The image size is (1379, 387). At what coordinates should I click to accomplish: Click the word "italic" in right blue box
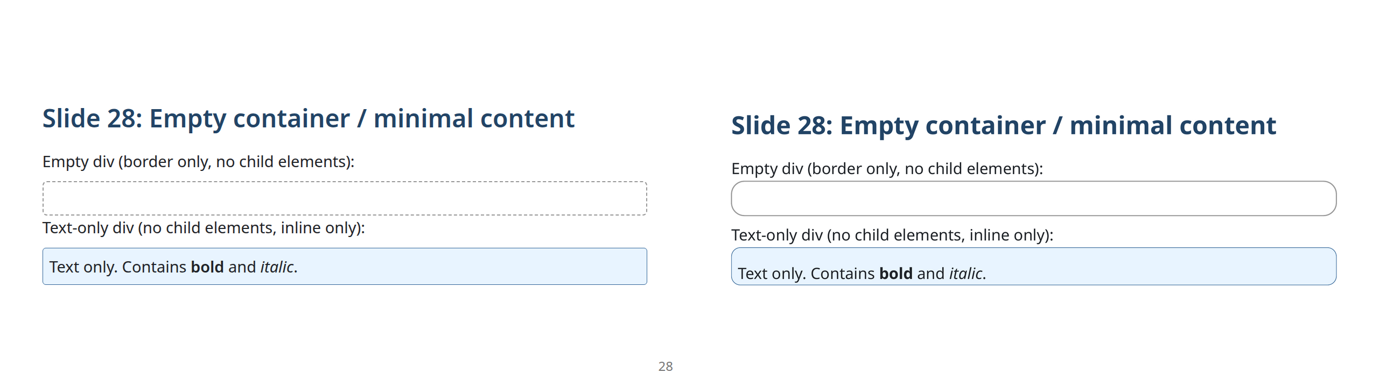(x=965, y=274)
